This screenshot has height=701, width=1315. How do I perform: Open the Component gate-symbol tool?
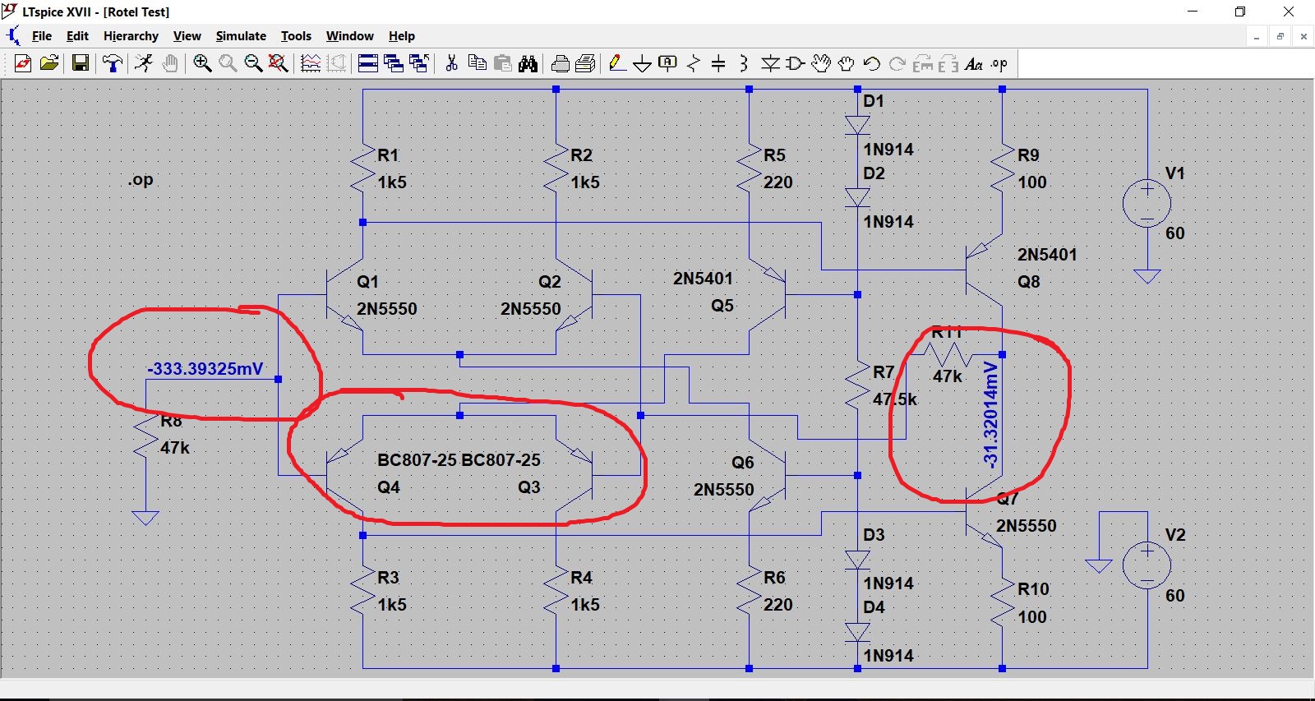click(796, 63)
